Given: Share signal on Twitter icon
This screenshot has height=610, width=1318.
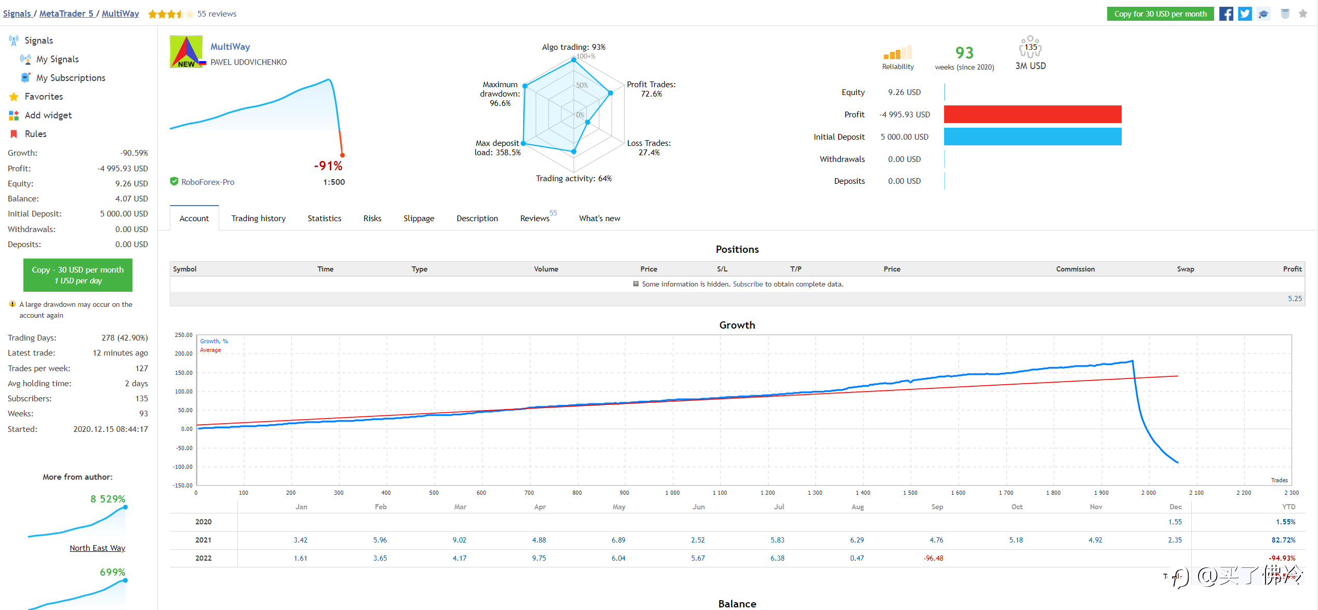Looking at the screenshot, I should click(1245, 14).
